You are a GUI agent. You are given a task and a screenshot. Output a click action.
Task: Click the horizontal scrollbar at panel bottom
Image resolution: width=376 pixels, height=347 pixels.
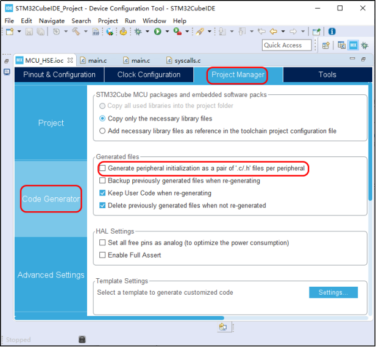coord(119,318)
